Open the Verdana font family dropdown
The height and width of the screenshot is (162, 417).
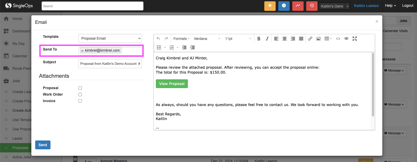coord(207,39)
